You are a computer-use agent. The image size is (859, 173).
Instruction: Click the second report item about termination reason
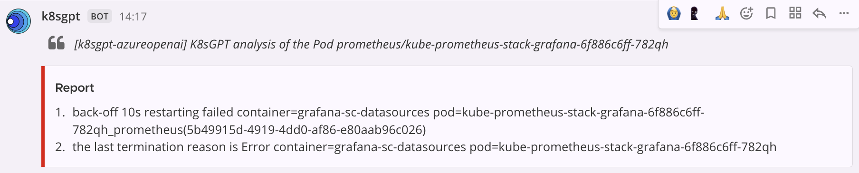[x=424, y=147]
